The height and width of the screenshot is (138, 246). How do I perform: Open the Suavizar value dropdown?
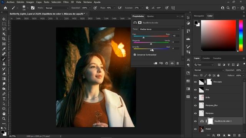[x=142, y=8]
